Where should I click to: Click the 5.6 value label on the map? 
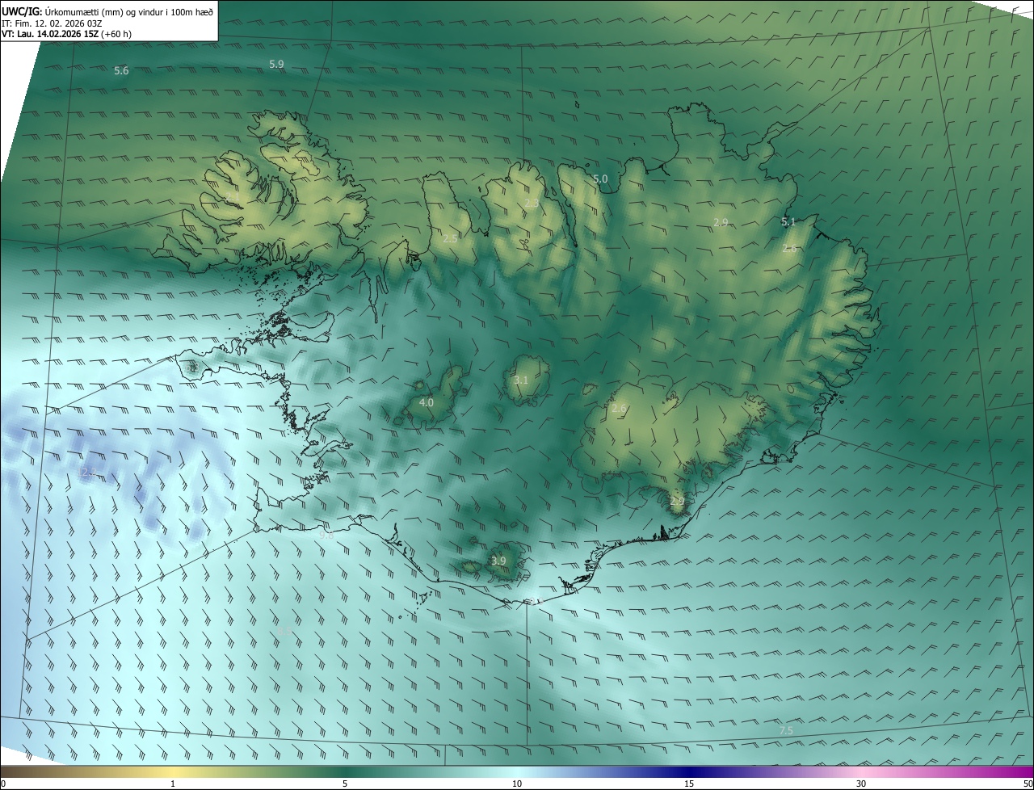click(121, 71)
